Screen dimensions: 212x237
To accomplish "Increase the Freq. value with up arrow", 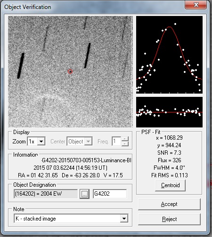I will pyautogui.click(x=125, y=139).
